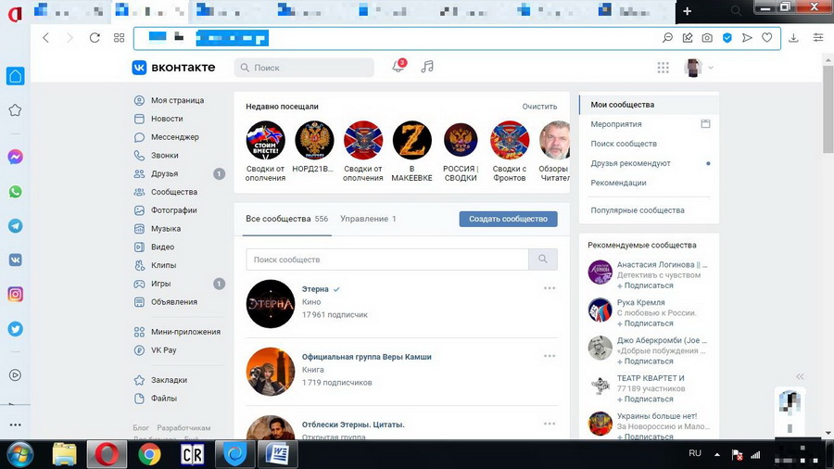Click the Создать сообщество button
Screen dimensions: 834x469
point(508,219)
